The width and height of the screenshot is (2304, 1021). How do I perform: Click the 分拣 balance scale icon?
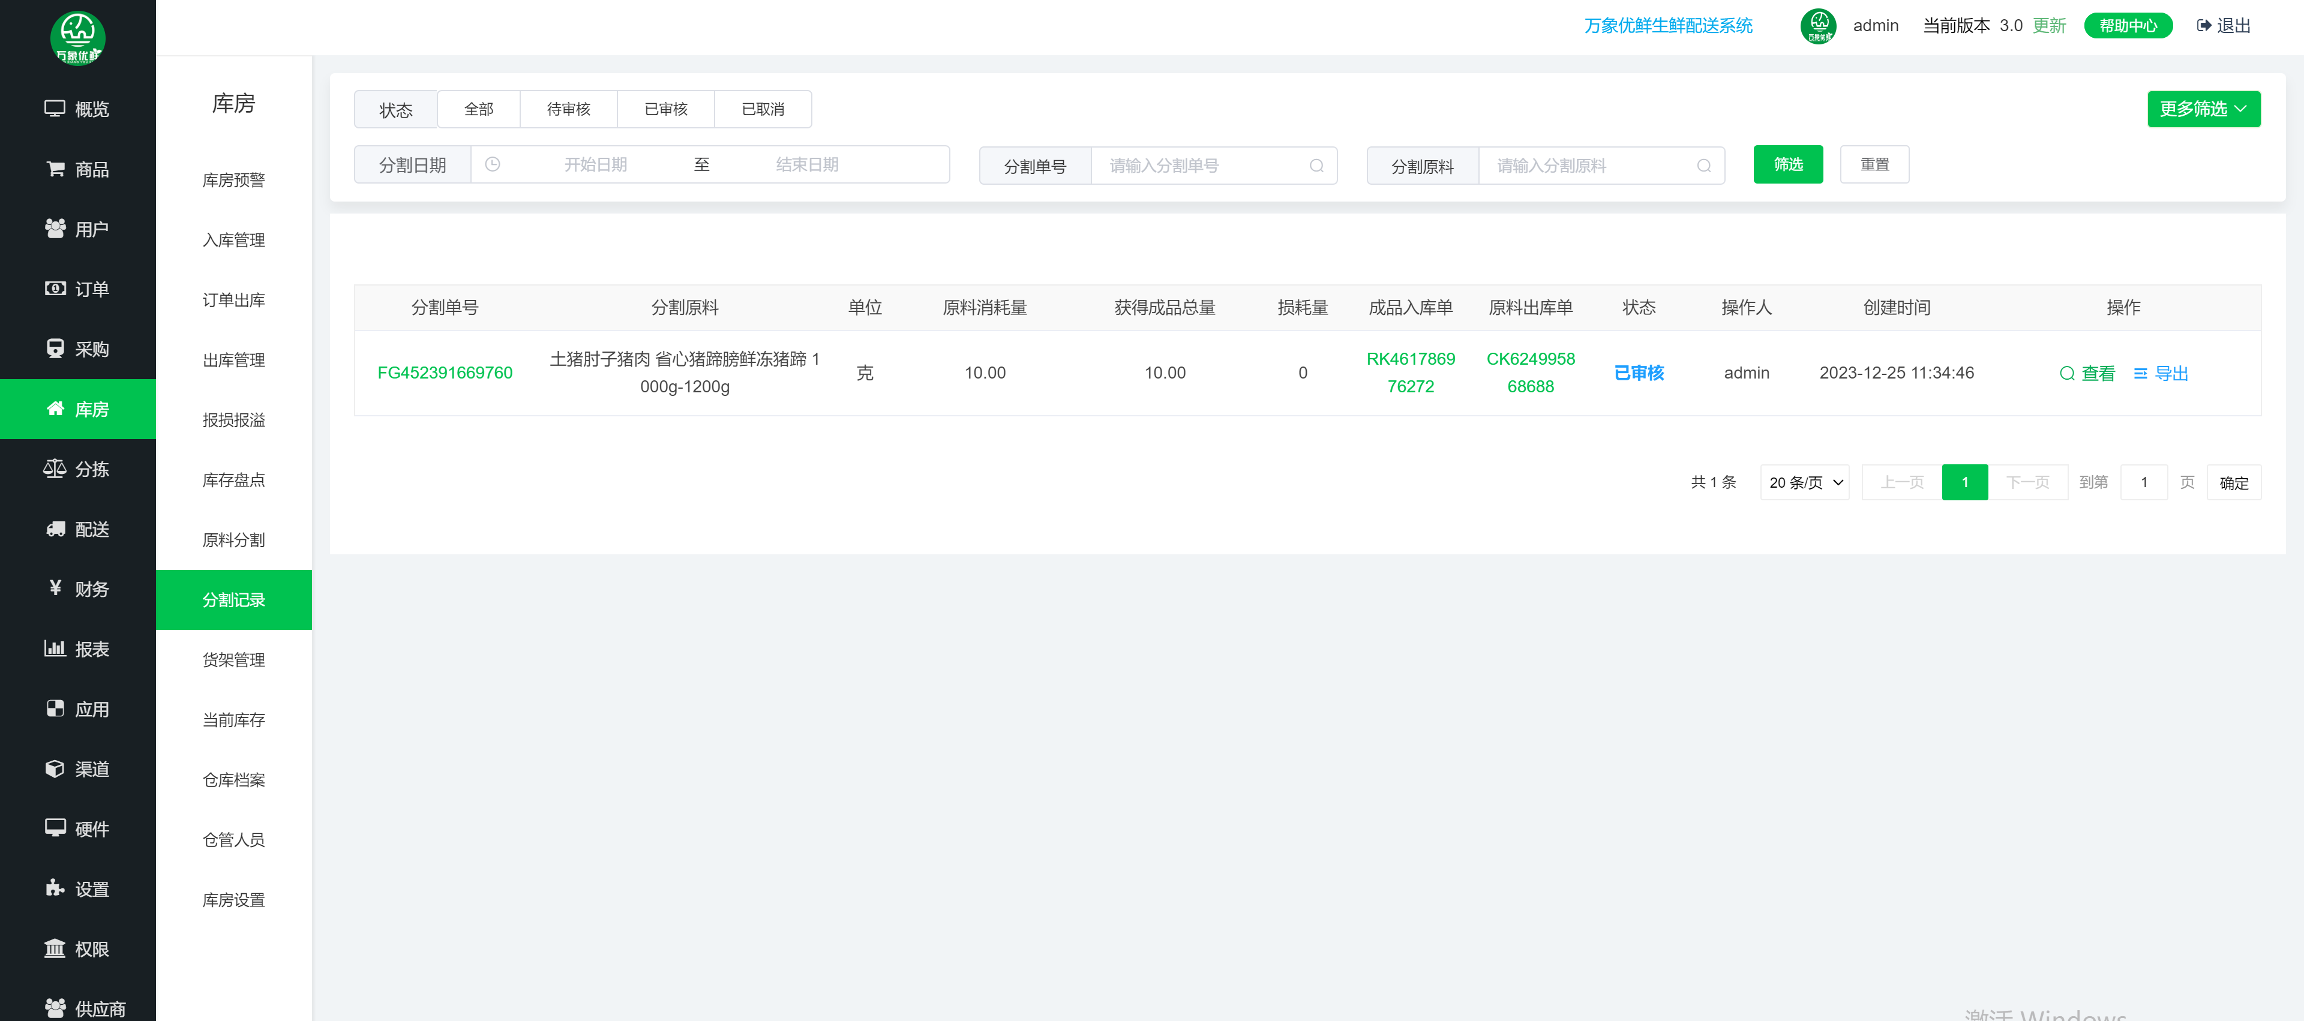point(55,469)
